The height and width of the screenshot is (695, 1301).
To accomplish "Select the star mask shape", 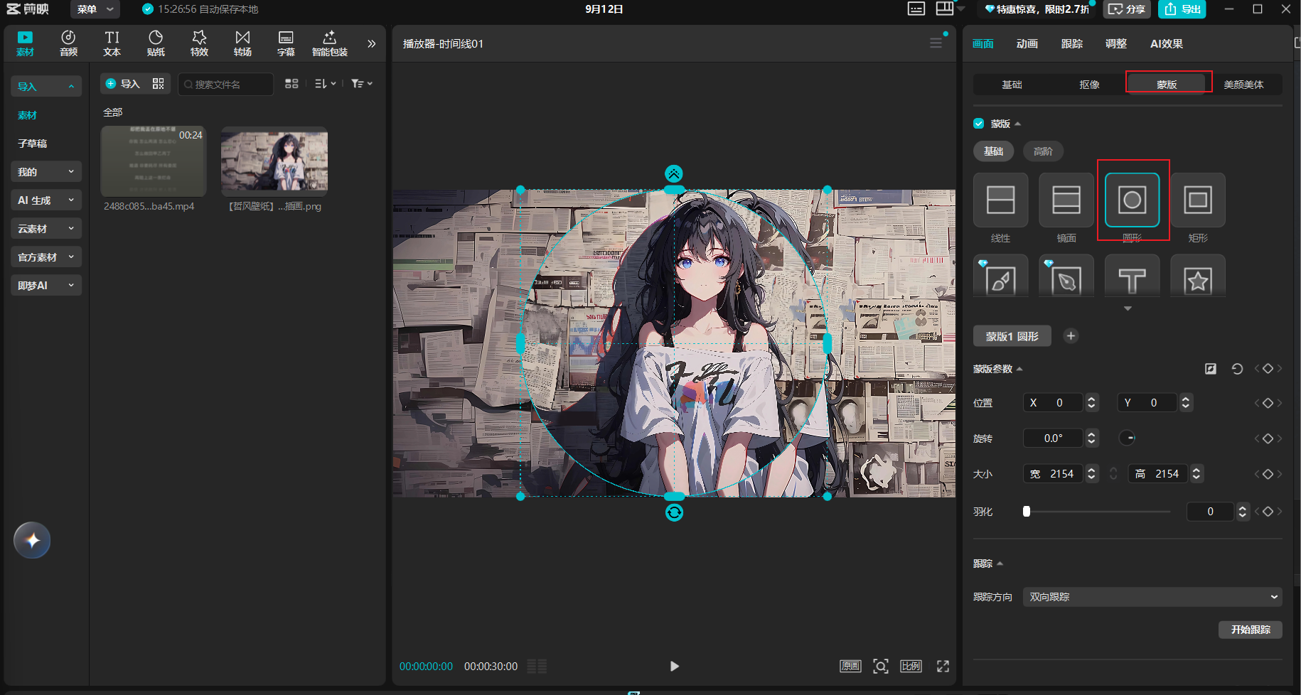I will (1198, 277).
